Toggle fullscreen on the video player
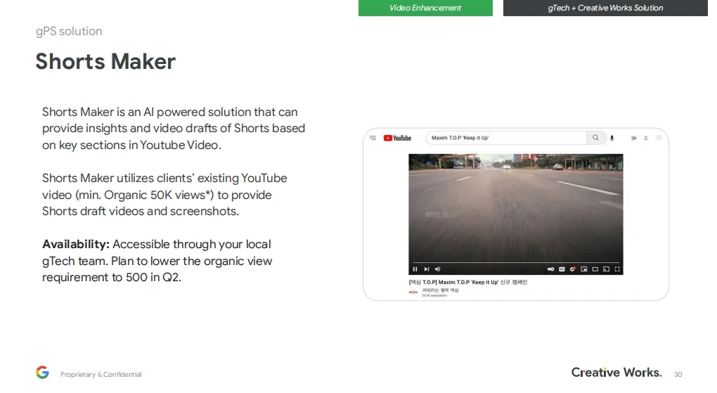 click(x=616, y=269)
